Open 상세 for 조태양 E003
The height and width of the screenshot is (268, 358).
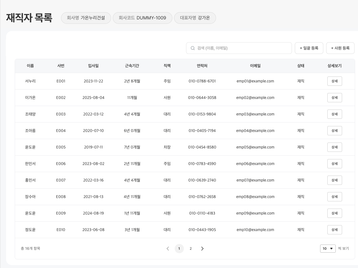pyautogui.click(x=335, y=114)
